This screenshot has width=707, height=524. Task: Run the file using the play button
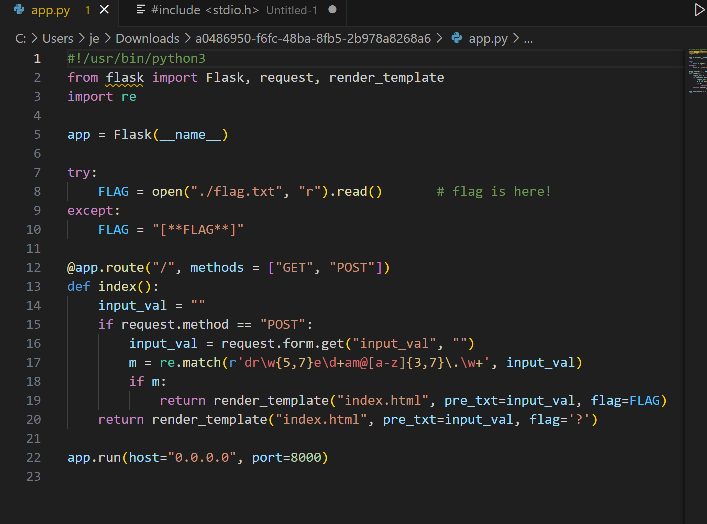[699, 9]
